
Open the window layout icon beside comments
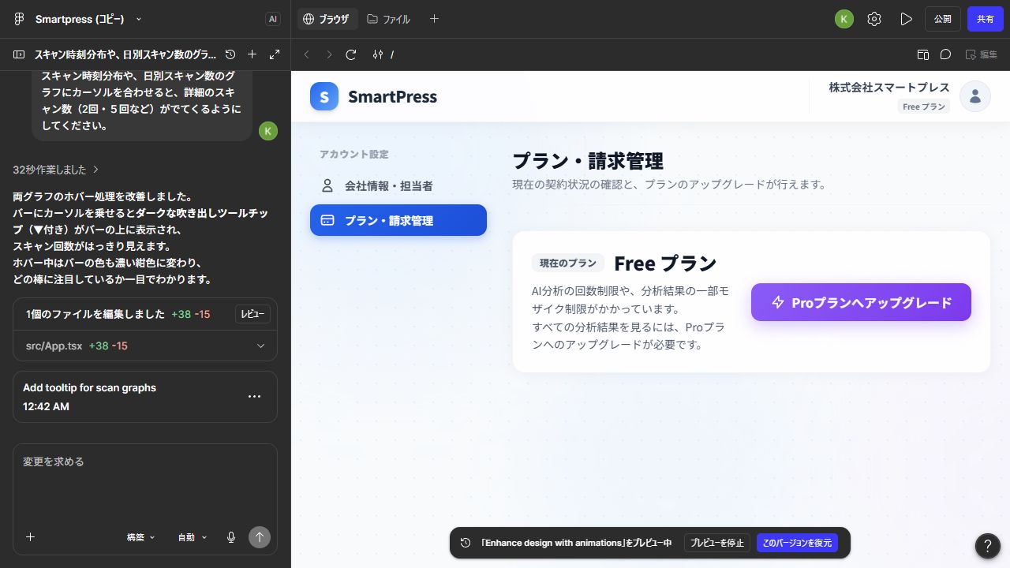[923, 54]
